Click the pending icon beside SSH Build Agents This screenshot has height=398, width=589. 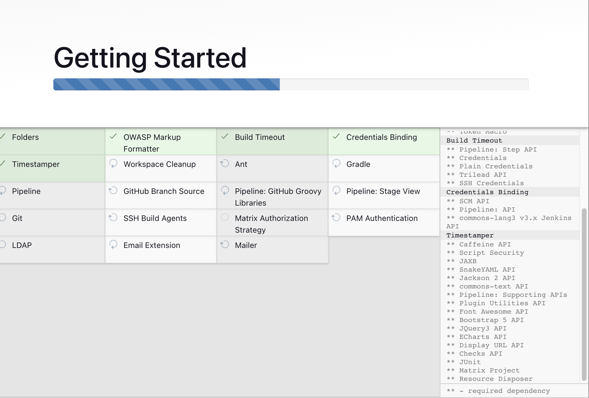pos(113,217)
